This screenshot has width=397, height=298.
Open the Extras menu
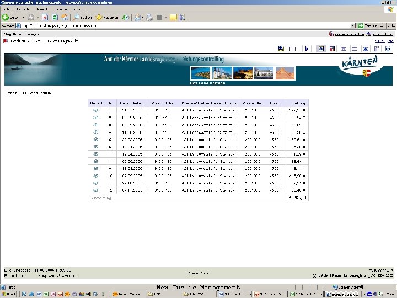tap(76, 9)
